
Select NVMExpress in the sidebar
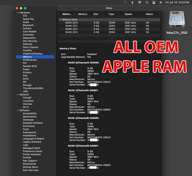click(x=30, y=60)
